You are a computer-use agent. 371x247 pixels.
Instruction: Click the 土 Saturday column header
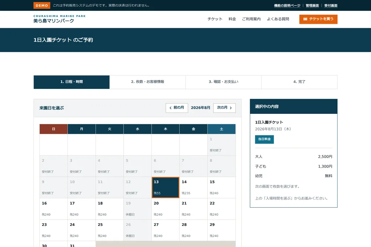[x=221, y=129]
